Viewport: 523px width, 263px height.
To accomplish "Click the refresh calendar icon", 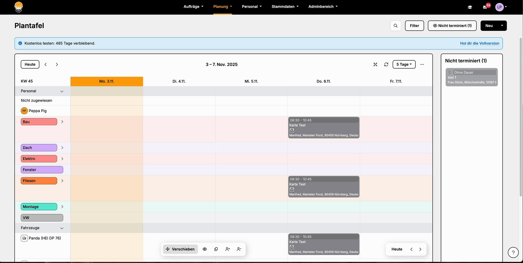I will [x=386, y=64].
